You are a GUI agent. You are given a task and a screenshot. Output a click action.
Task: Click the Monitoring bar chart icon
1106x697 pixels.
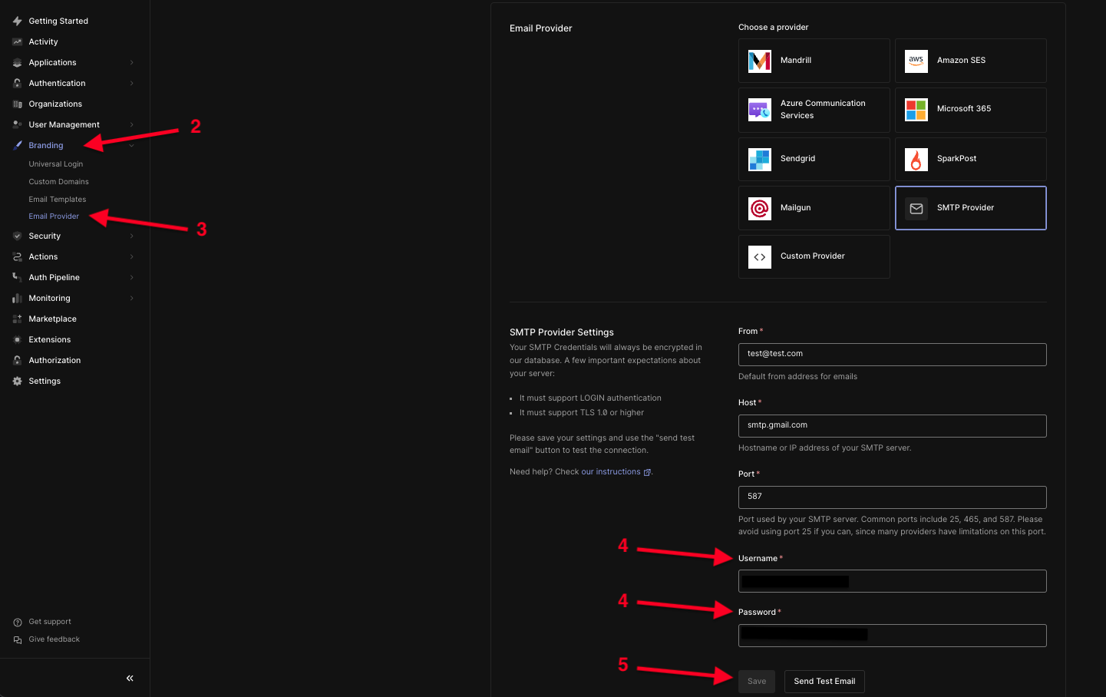17,299
